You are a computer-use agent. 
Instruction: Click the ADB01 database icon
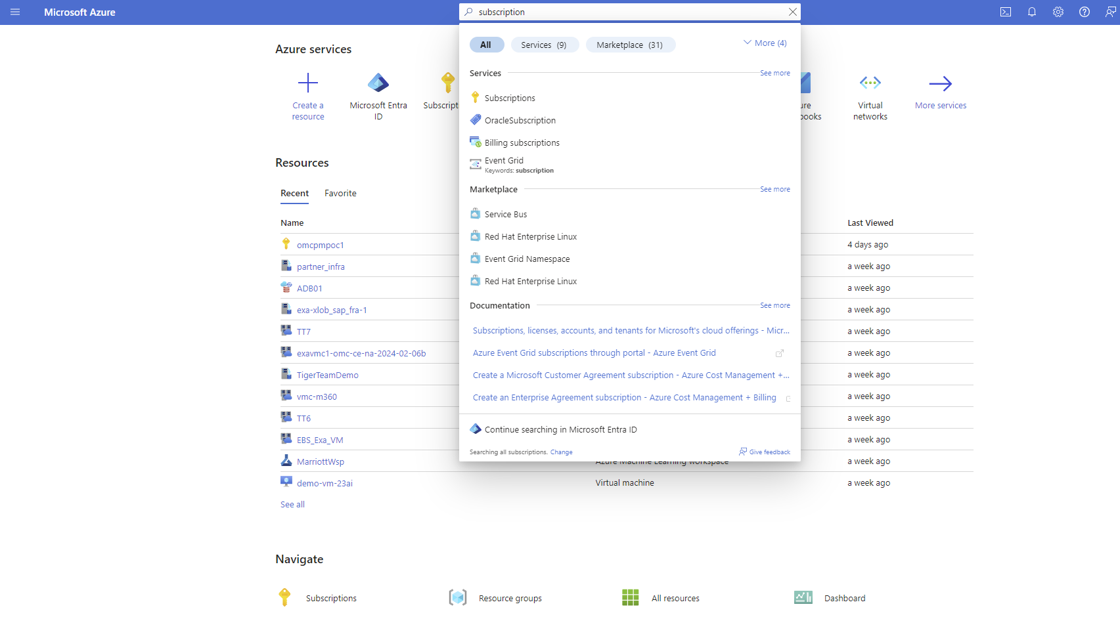click(286, 287)
